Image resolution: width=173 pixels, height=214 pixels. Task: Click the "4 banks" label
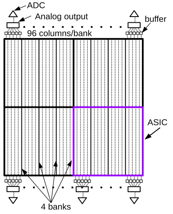pos(56,207)
